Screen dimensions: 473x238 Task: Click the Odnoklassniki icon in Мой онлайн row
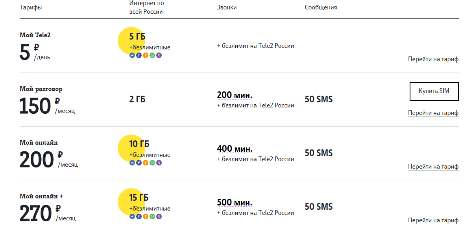[x=146, y=163]
